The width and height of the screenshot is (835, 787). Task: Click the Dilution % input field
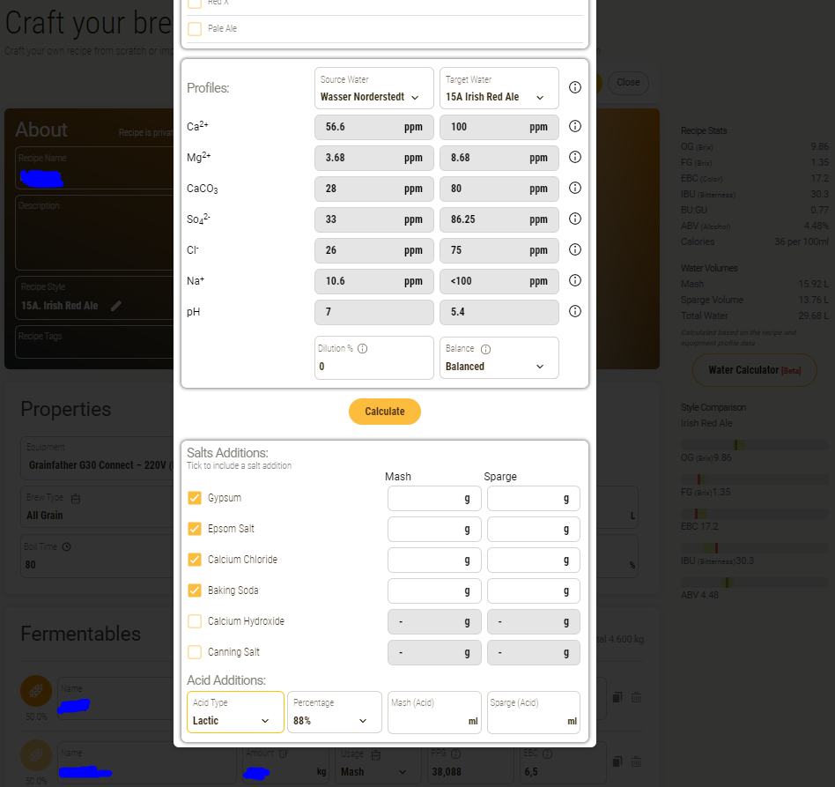pos(373,366)
